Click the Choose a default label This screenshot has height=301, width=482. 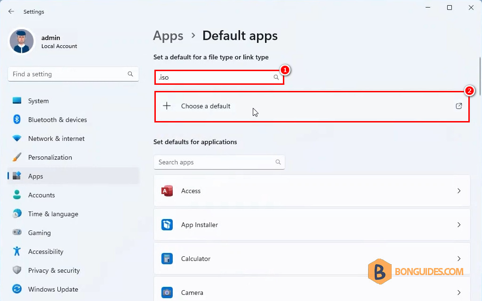point(206,106)
